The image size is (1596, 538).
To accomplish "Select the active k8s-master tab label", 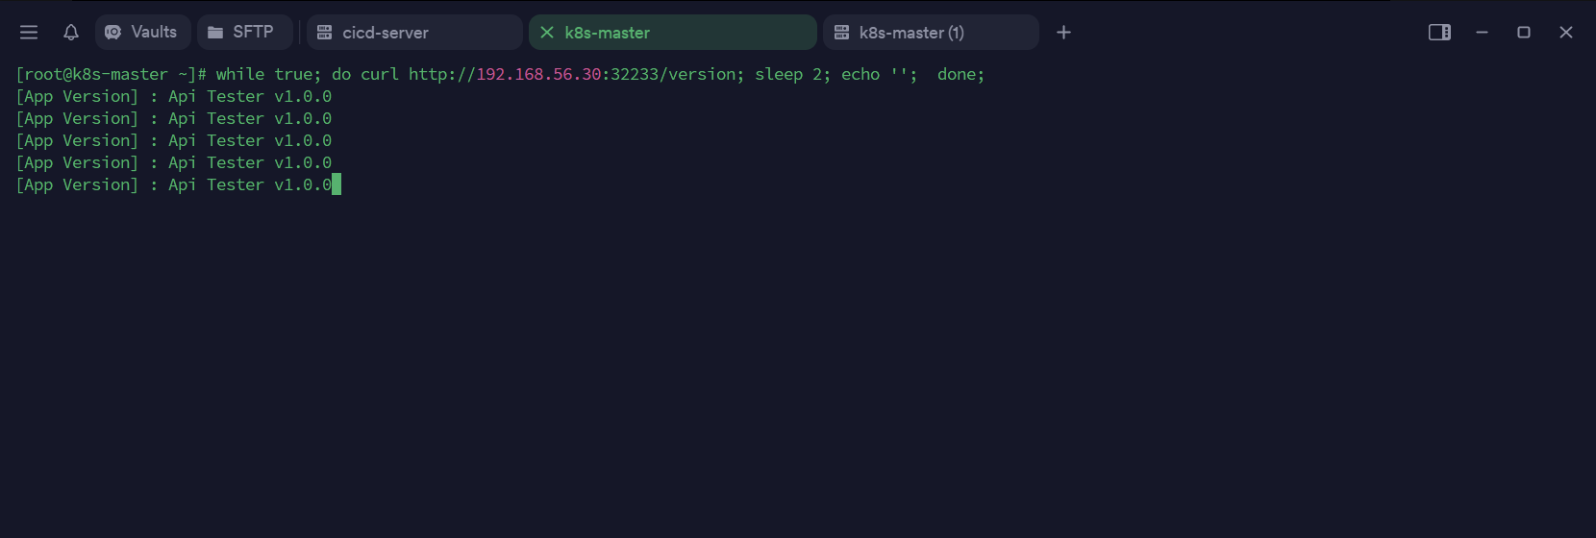I will point(608,33).
